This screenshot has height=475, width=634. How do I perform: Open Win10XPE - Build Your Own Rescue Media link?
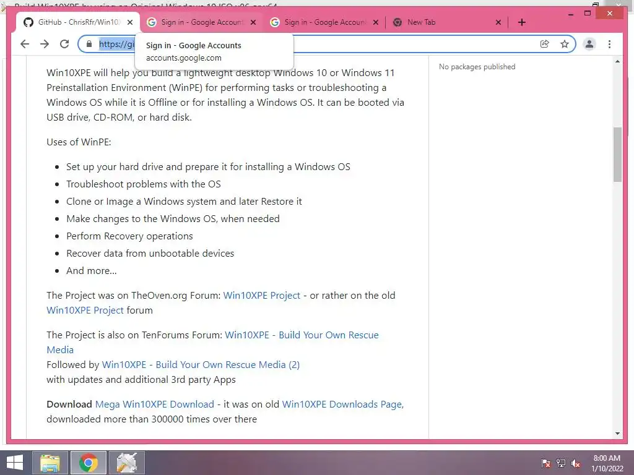click(x=302, y=335)
